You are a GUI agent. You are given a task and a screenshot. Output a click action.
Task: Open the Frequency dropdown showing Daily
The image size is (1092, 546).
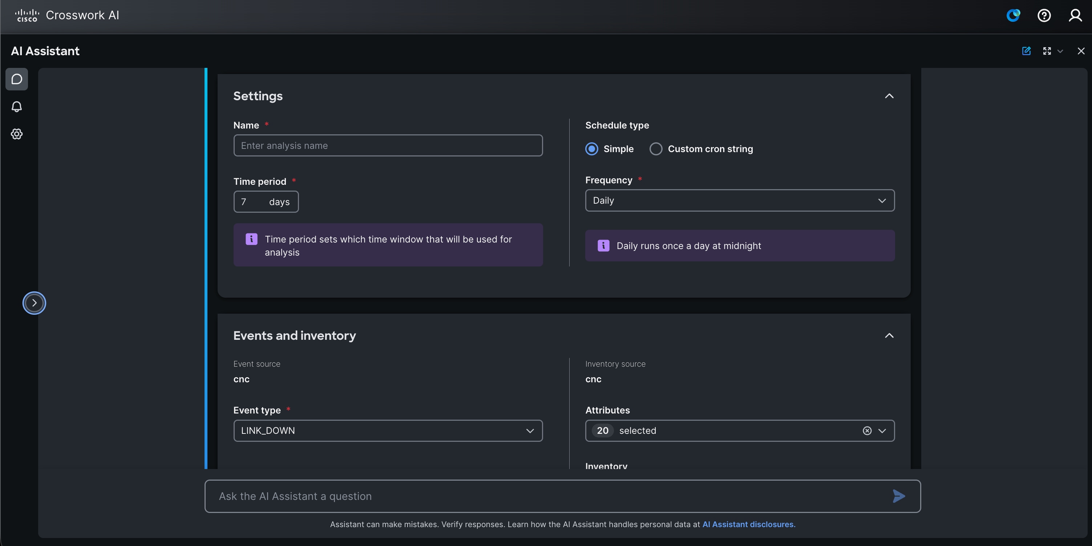click(740, 200)
